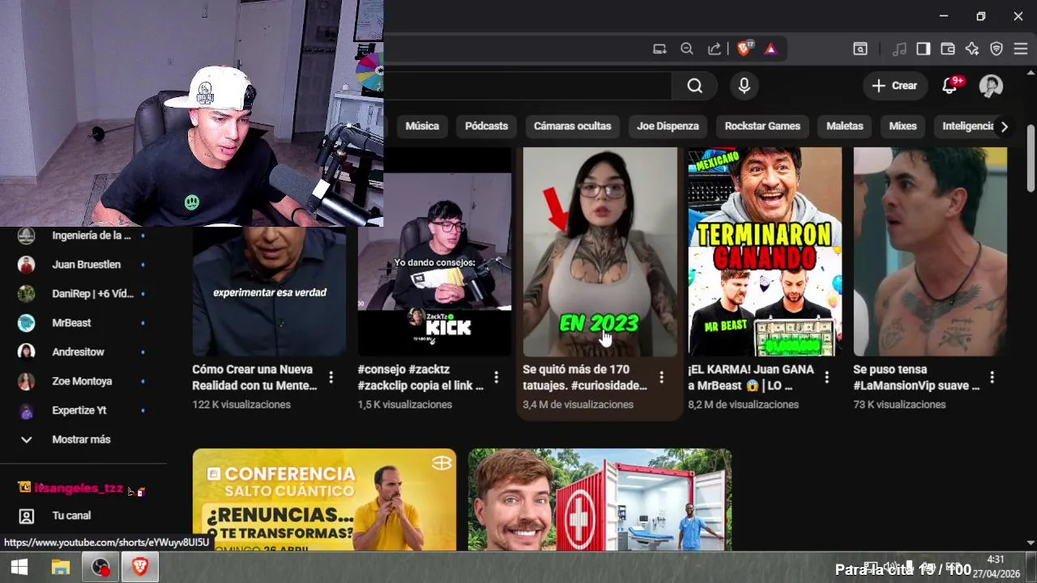Open the Windows Start menu
This screenshot has height=583, width=1037.
coord(19,568)
